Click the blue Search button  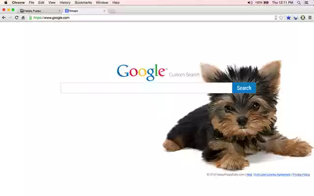244,88
